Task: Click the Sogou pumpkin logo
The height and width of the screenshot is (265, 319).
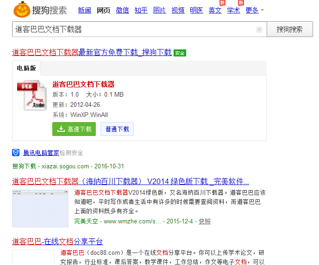Action: pyautogui.click(x=22, y=10)
